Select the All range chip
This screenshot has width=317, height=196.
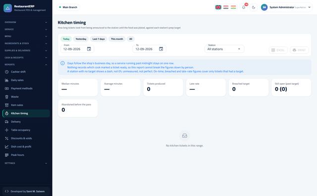click(x=131, y=39)
